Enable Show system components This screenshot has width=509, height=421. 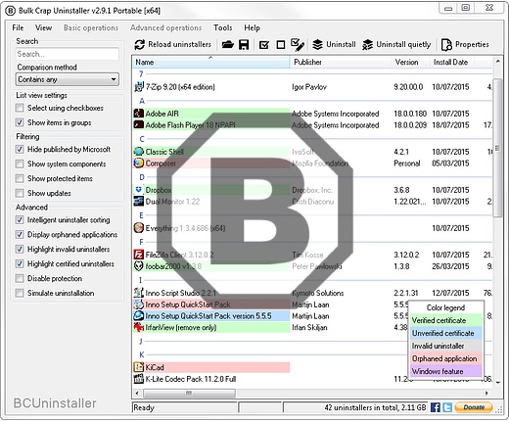tap(20, 164)
